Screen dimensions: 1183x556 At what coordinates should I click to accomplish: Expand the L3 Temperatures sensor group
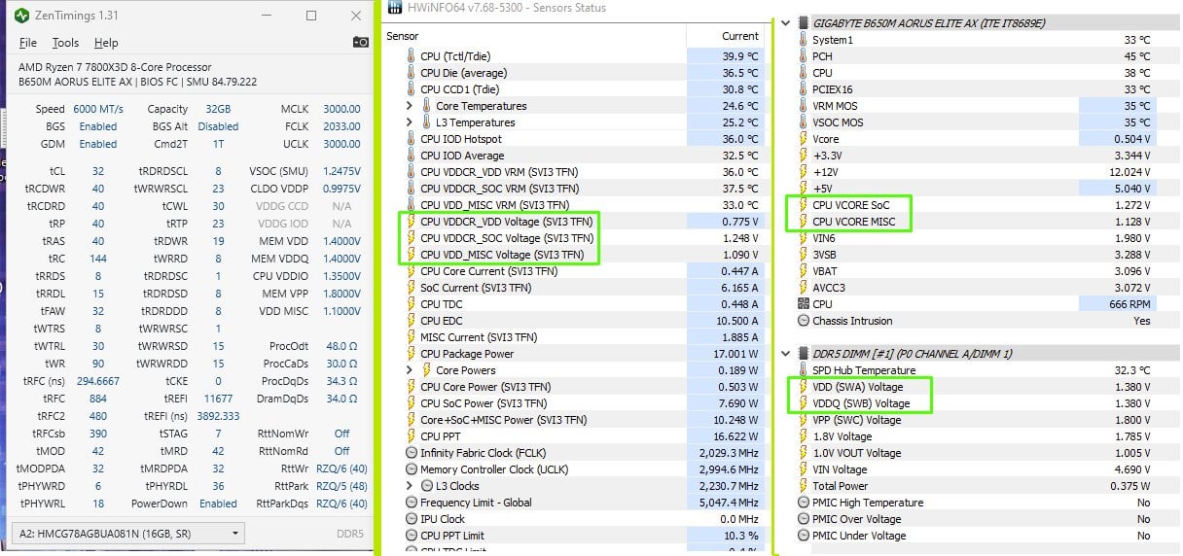click(410, 122)
